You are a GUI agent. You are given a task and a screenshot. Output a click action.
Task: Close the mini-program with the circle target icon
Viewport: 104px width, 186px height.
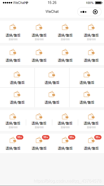(95, 12)
